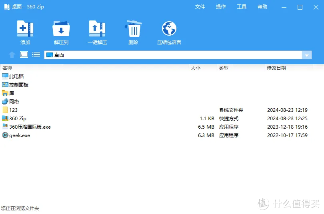Click the 解压到 (Extract to) icon
This screenshot has height=214, width=324.
pyautogui.click(x=61, y=29)
